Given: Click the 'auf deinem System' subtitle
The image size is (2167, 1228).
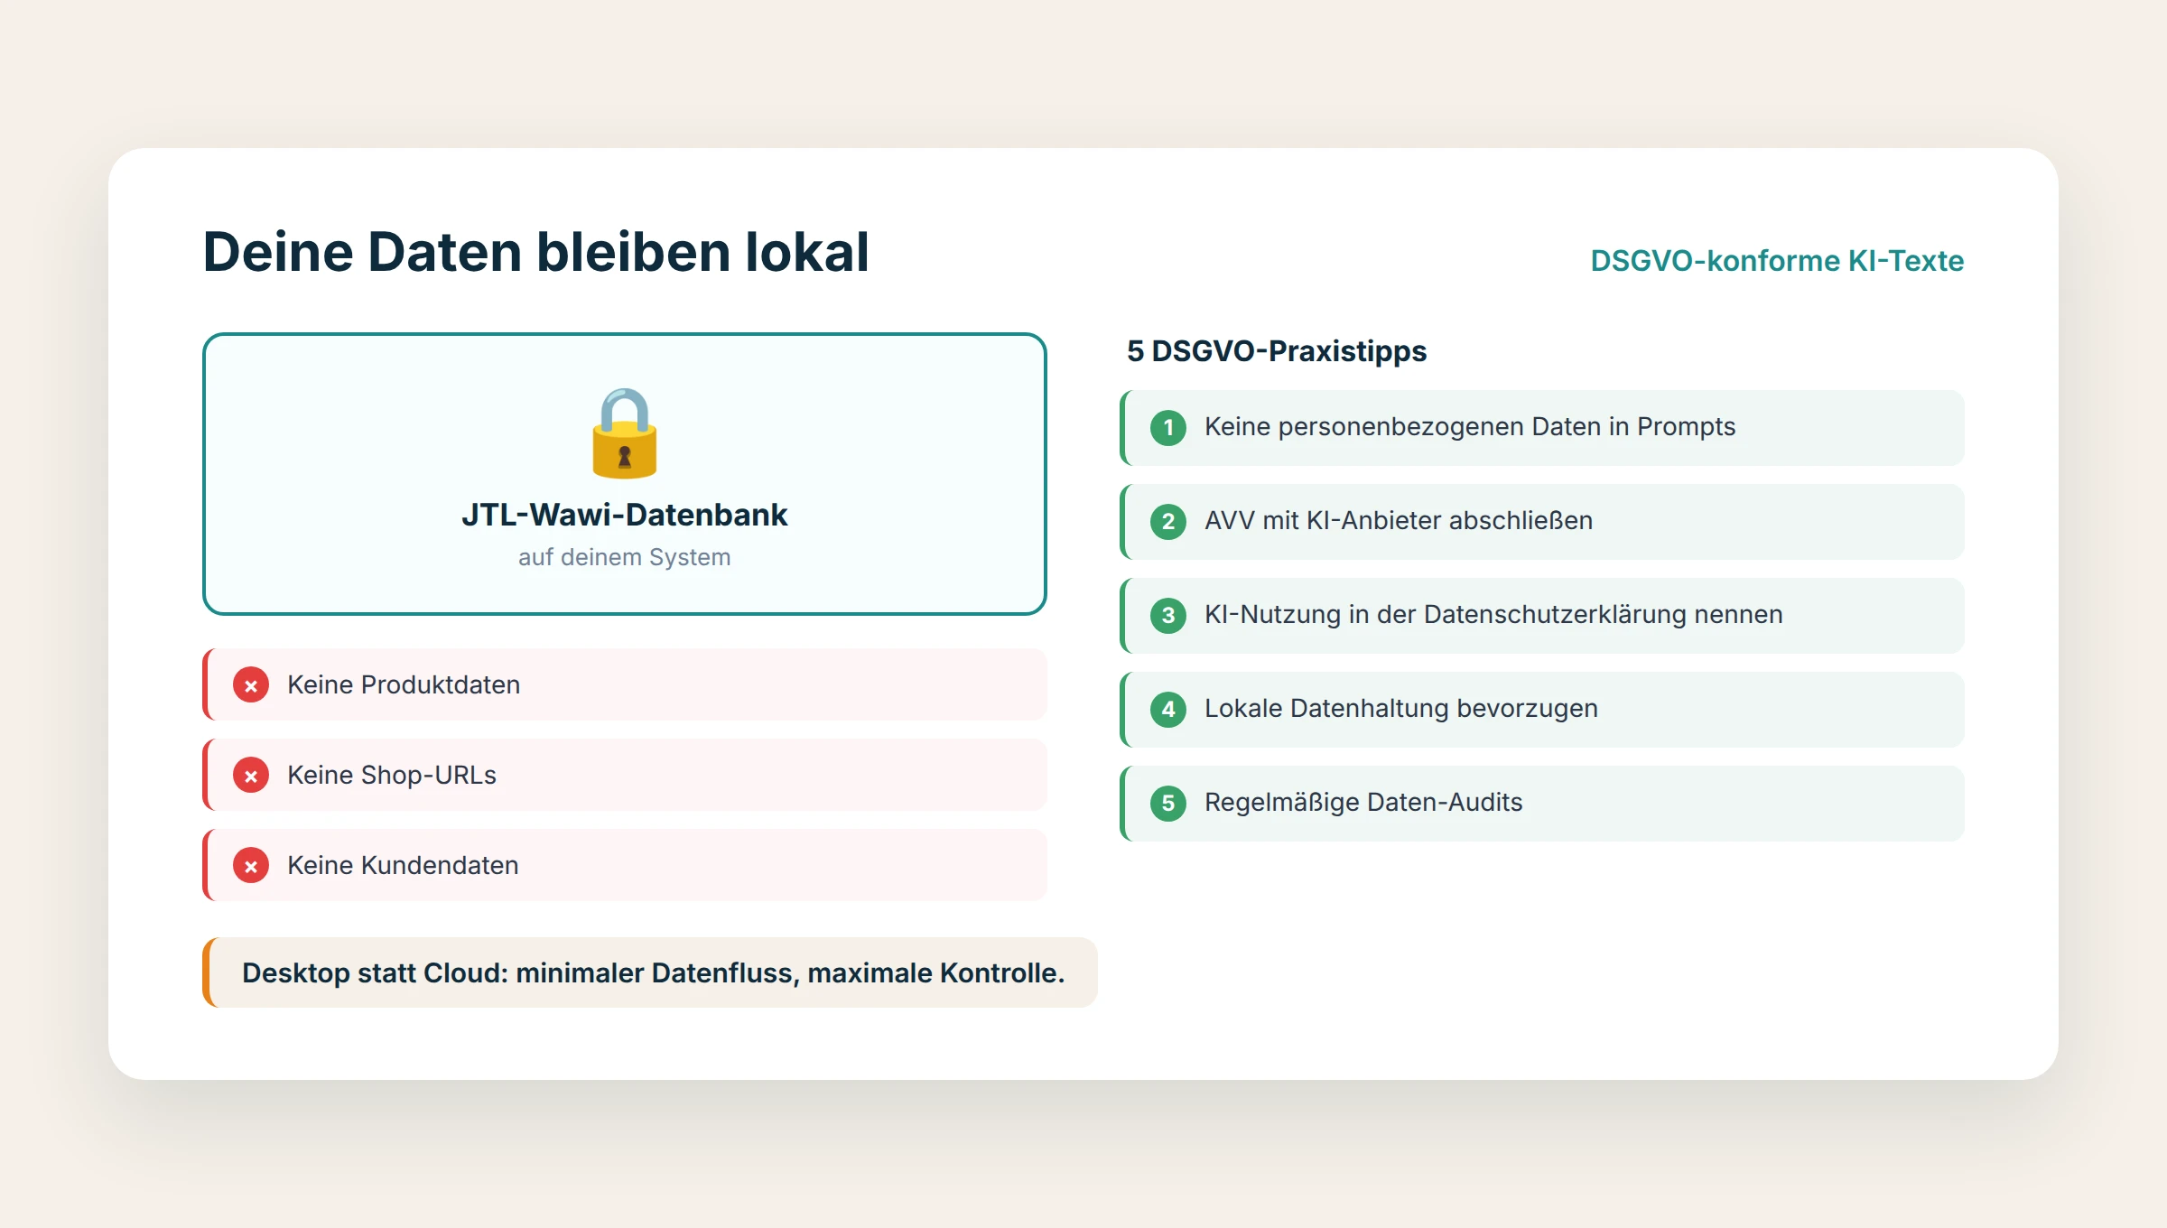Looking at the screenshot, I should click(624, 557).
